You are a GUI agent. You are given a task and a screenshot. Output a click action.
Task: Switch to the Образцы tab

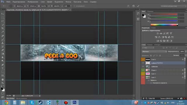[x=150, y=11]
